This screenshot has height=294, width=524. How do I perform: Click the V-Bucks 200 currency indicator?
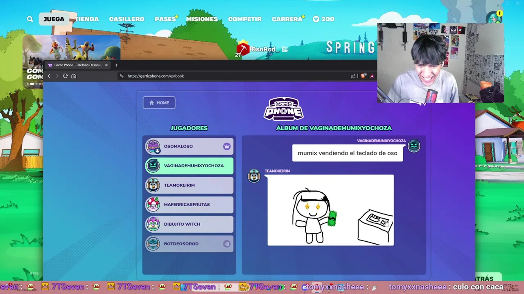point(323,19)
